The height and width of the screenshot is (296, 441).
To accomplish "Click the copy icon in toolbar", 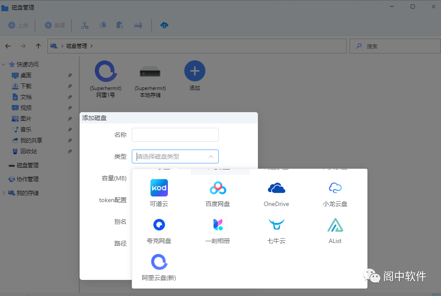I will 103,25.
